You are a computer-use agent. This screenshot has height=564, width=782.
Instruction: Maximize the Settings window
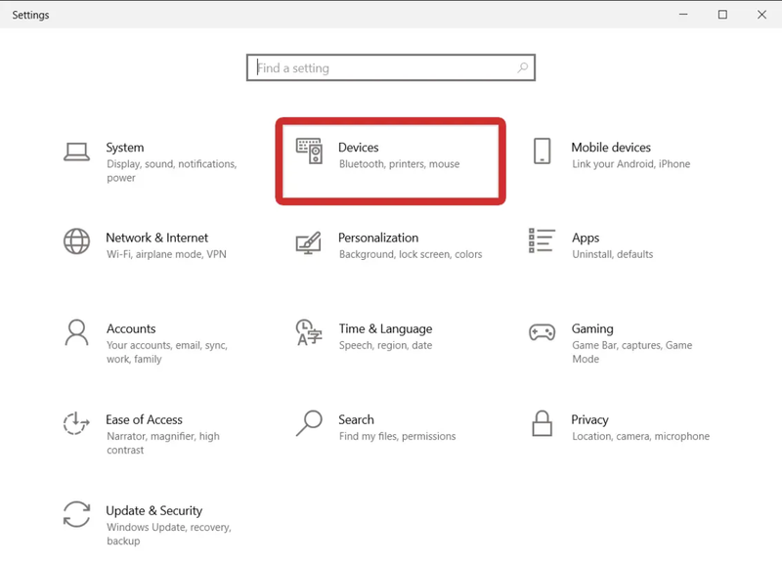coord(722,15)
